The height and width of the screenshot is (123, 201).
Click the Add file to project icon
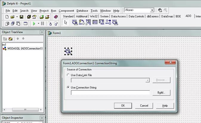pyautogui.click(x=41, y=17)
